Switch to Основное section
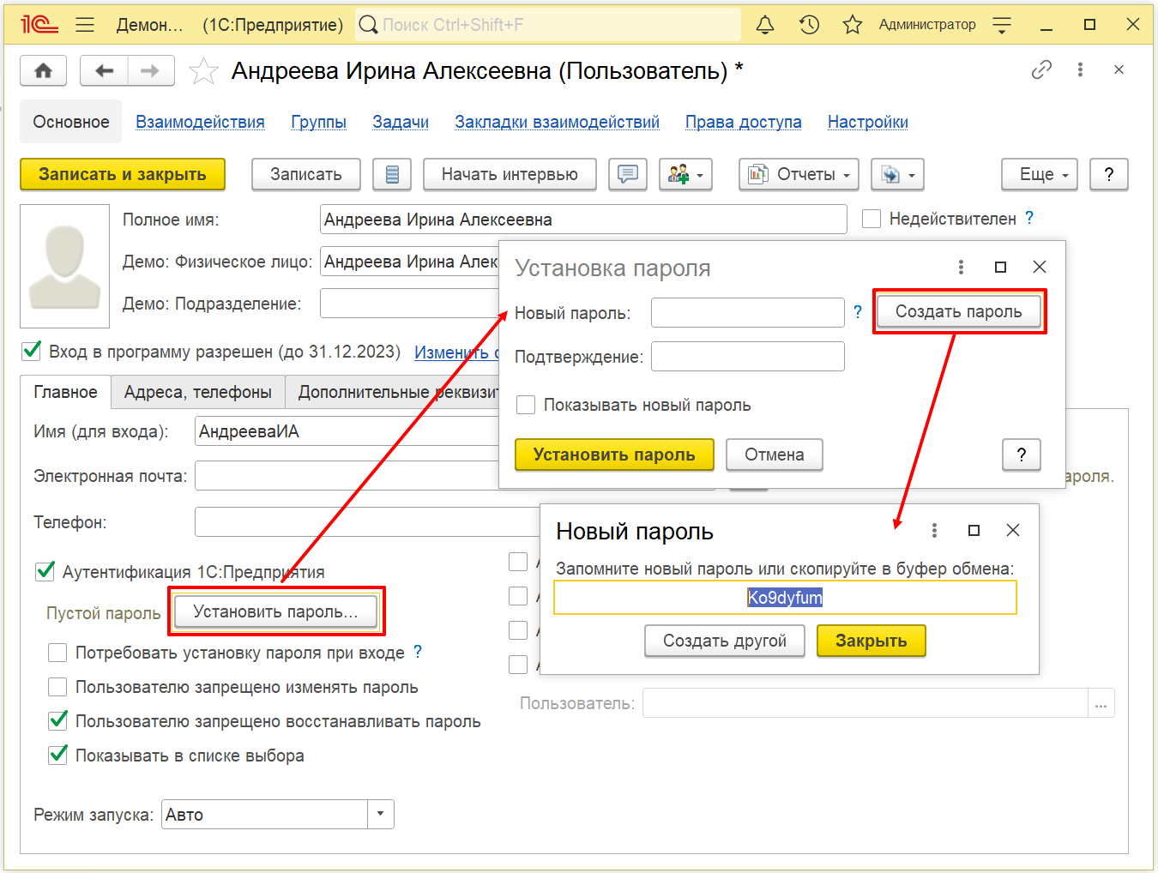This screenshot has width=1158, height=873. (71, 122)
